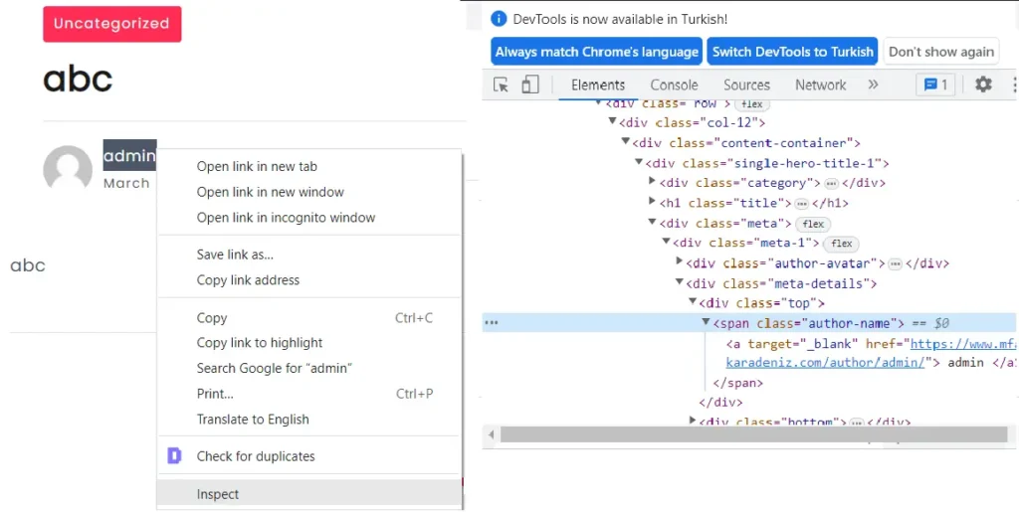This screenshot has height=512, width=1019.
Task: Toggle flex badge beside the meta div
Action: pos(813,224)
